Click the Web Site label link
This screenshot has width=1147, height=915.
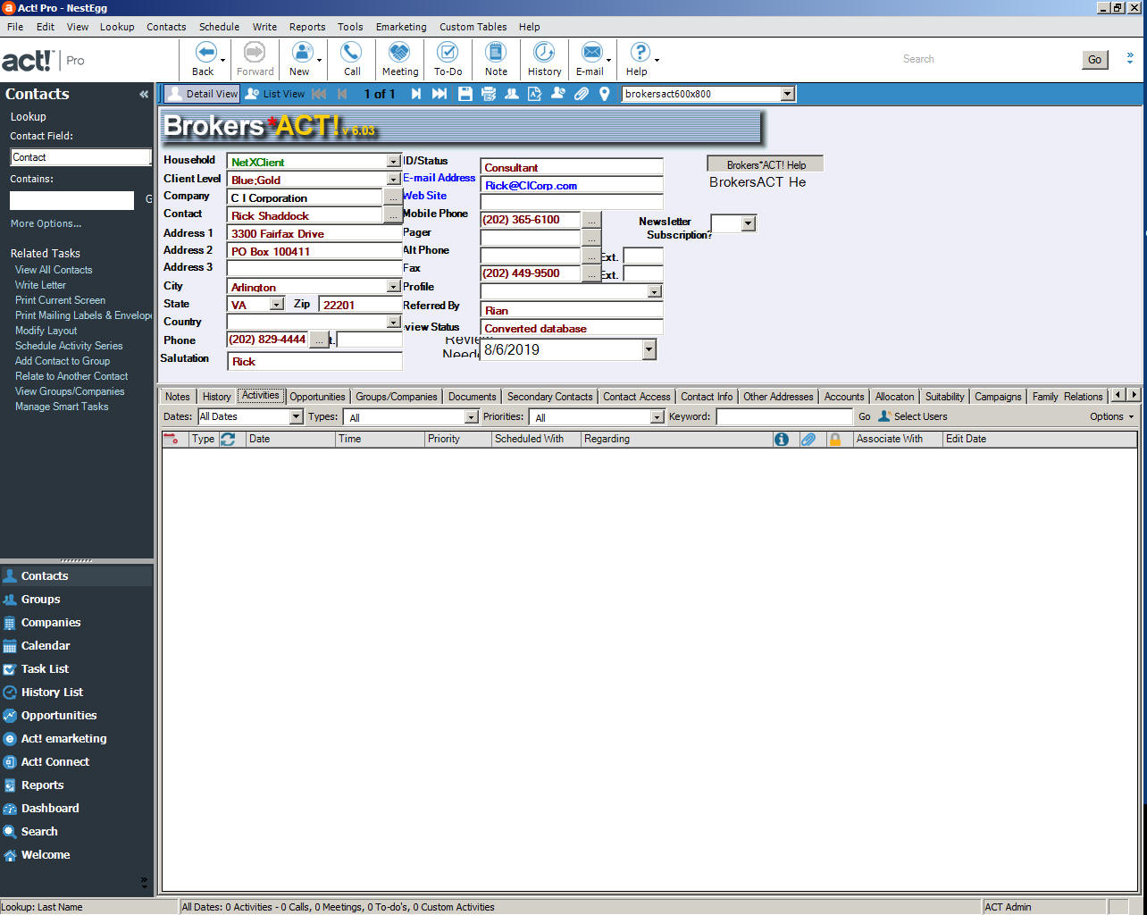coord(424,196)
